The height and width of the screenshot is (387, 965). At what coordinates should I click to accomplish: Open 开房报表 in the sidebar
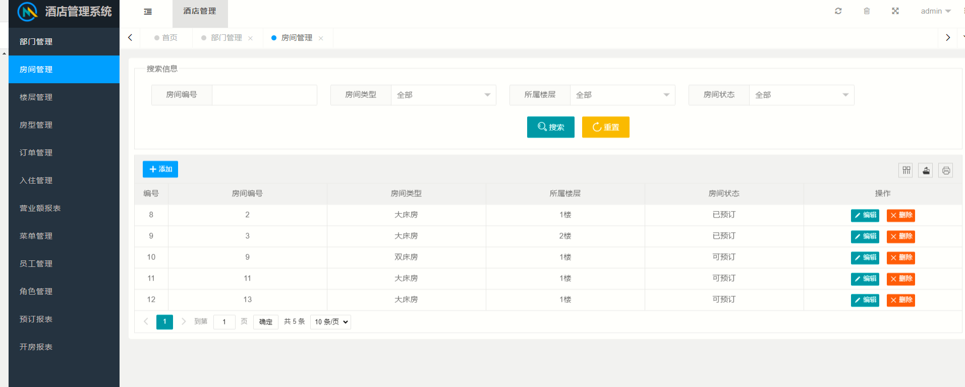64,347
